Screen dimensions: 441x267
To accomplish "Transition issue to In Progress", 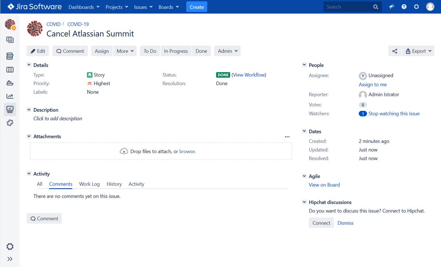I will [x=176, y=51].
